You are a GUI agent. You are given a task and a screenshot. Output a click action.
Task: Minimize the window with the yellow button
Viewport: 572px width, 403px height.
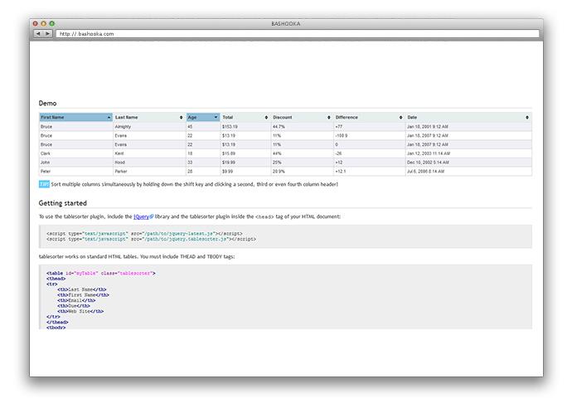(x=44, y=23)
